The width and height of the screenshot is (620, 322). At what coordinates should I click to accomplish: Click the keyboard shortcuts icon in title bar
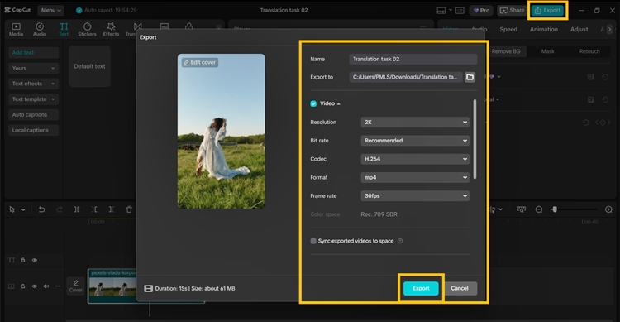pyautogui.click(x=460, y=11)
